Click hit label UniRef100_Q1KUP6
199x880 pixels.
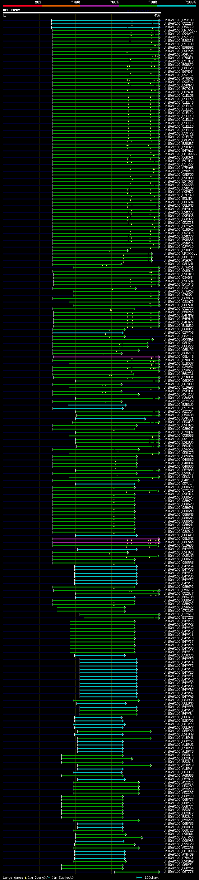178,250
